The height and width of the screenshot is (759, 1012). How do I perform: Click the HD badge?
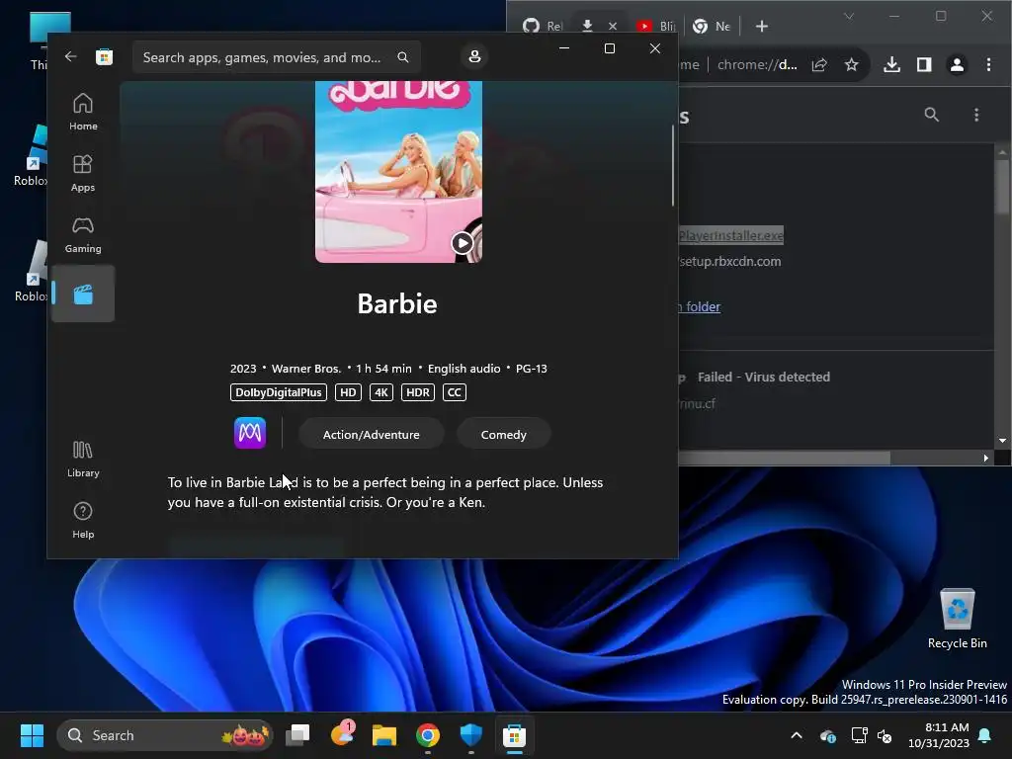pyautogui.click(x=348, y=392)
